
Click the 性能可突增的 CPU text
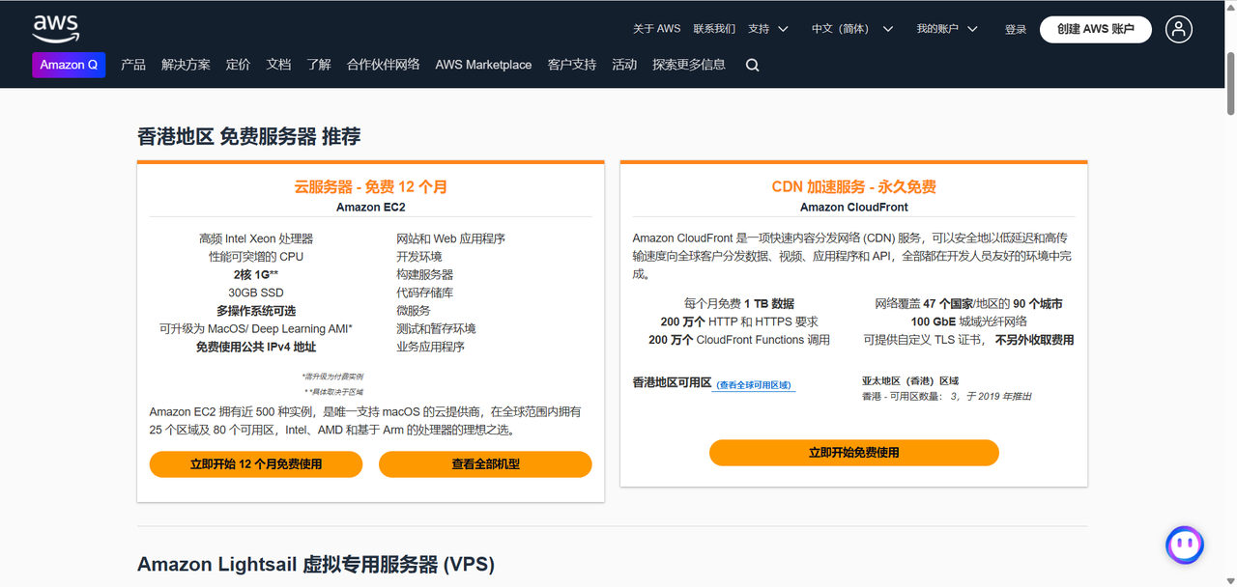coord(256,257)
